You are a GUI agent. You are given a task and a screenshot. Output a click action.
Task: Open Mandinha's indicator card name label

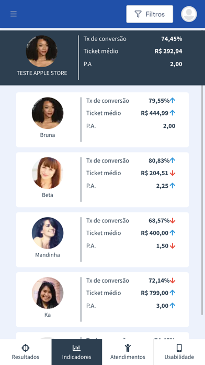tap(48, 255)
